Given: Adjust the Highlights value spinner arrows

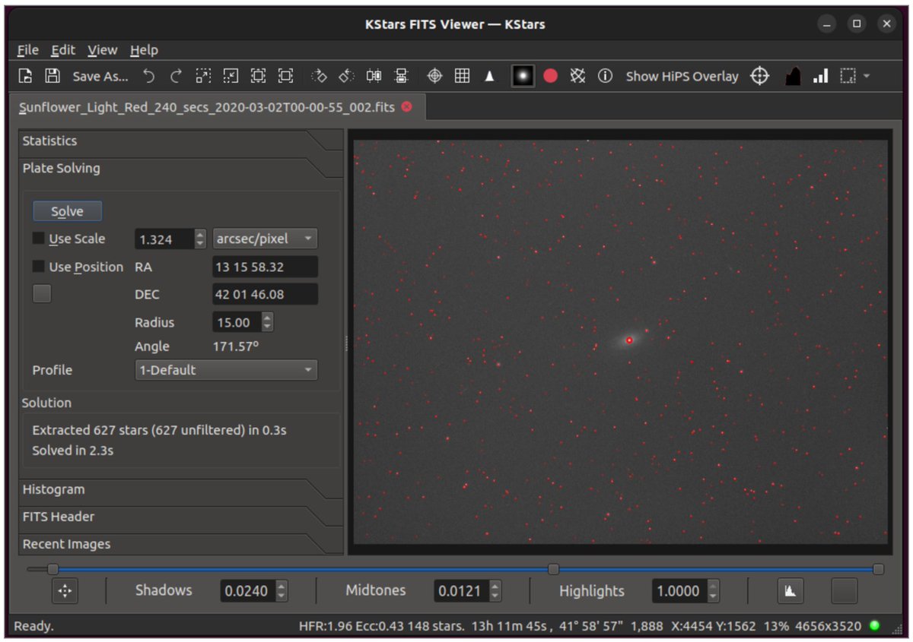Looking at the screenshot, I should coord(713,590).
